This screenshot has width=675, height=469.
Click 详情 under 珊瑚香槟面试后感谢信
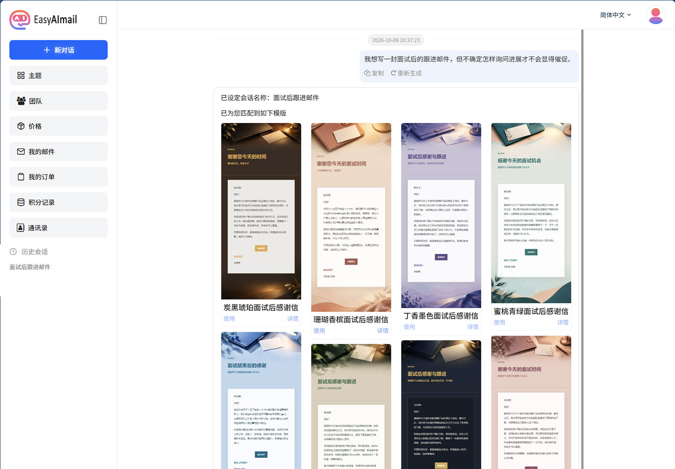pos(383,331)
